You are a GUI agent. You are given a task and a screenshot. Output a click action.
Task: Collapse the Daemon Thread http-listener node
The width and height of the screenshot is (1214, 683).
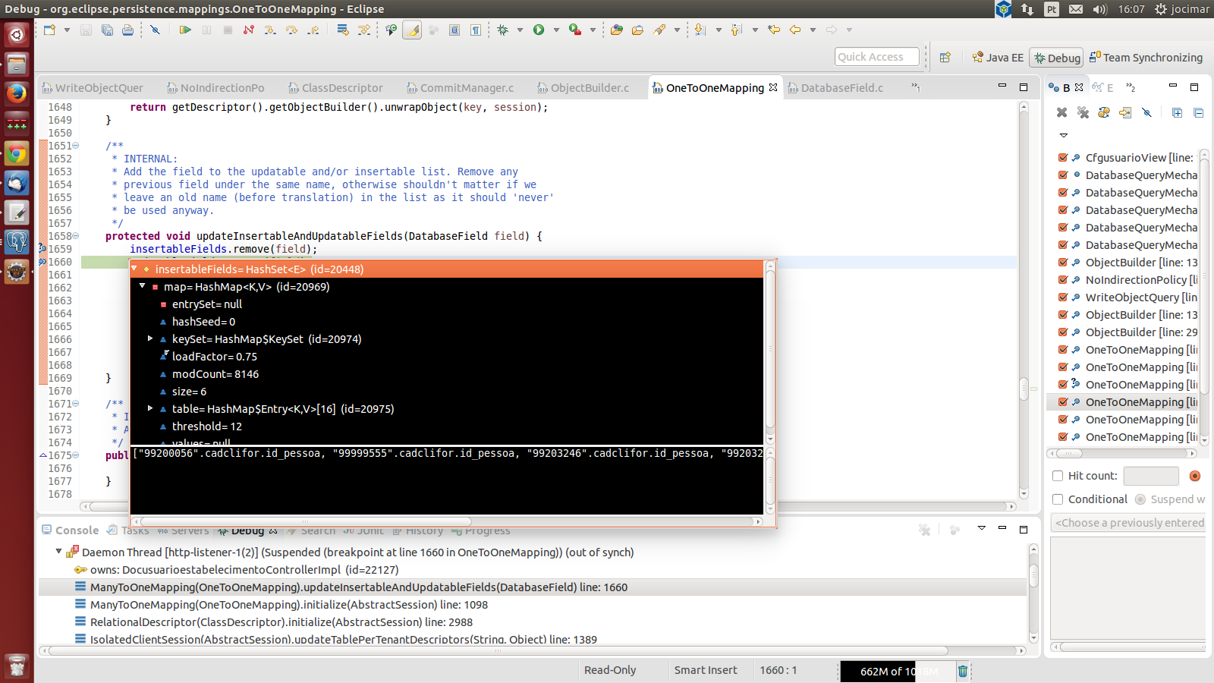pos(58,552)
